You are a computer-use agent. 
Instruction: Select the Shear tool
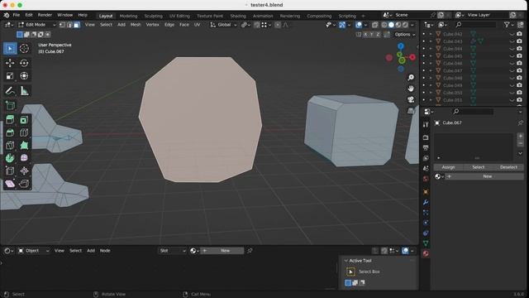[10, 184]
